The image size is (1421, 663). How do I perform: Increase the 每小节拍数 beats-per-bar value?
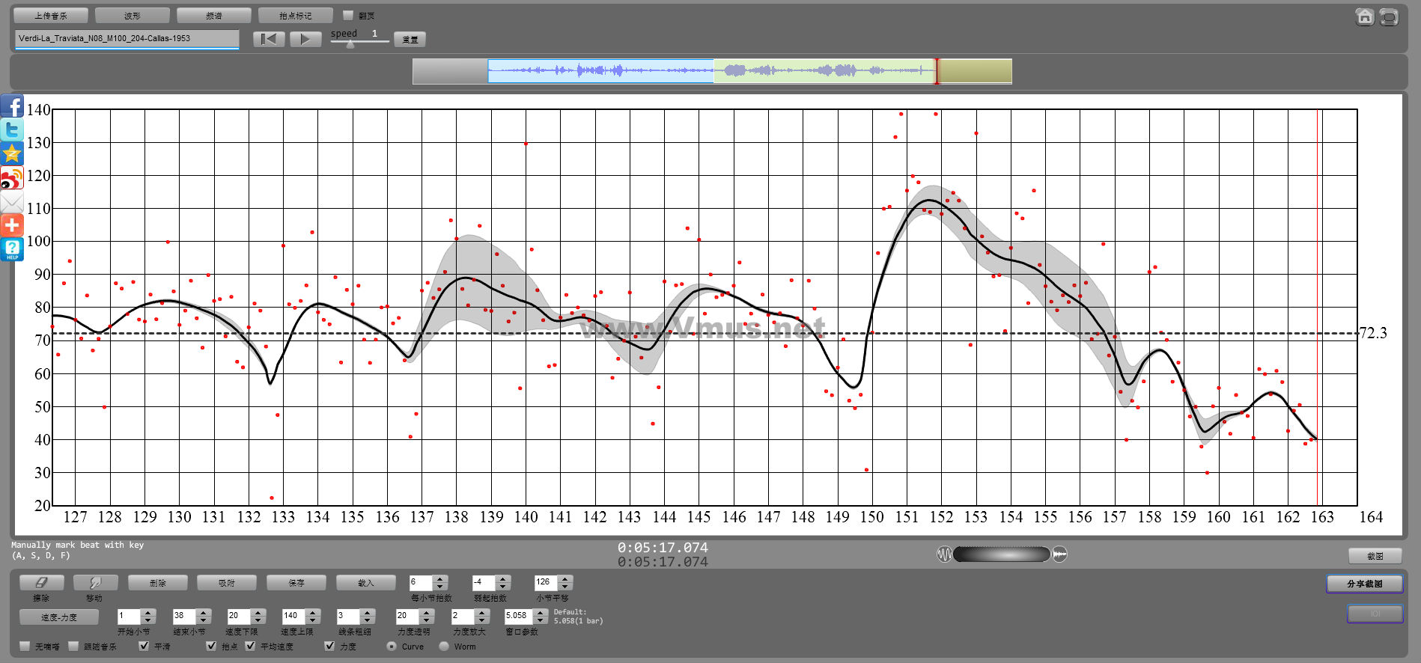[440, 578]
